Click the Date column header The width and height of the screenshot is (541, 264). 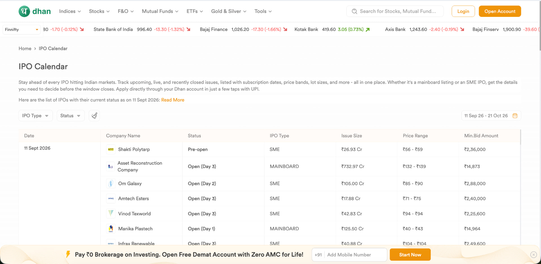(29, 136)
